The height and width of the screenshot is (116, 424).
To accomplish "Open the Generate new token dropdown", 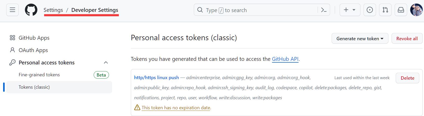I will tap(360, 39).
